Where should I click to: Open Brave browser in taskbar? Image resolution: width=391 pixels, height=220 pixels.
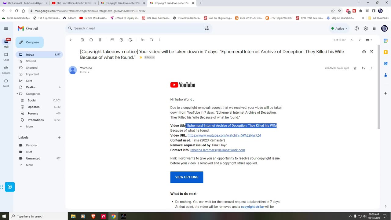pos(93,216)
